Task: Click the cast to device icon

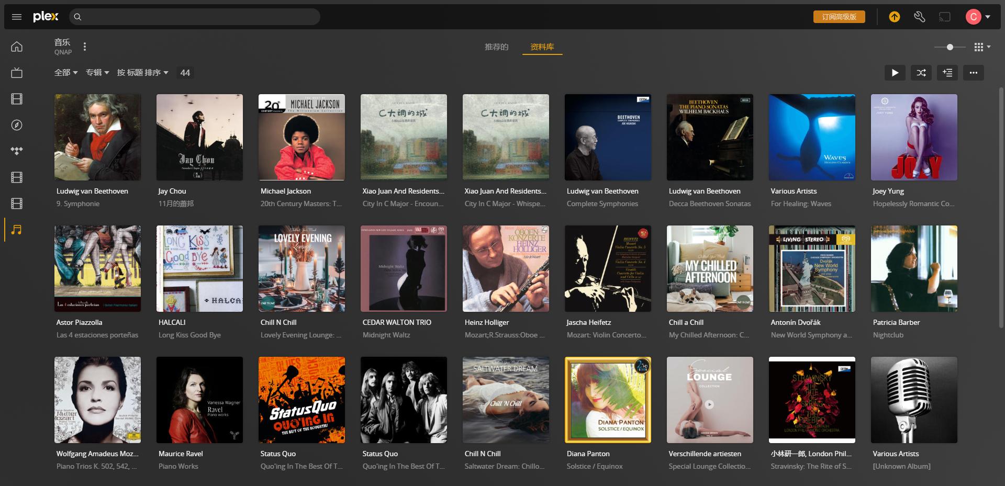Action: pyautogui.click(x=945, y=17)
